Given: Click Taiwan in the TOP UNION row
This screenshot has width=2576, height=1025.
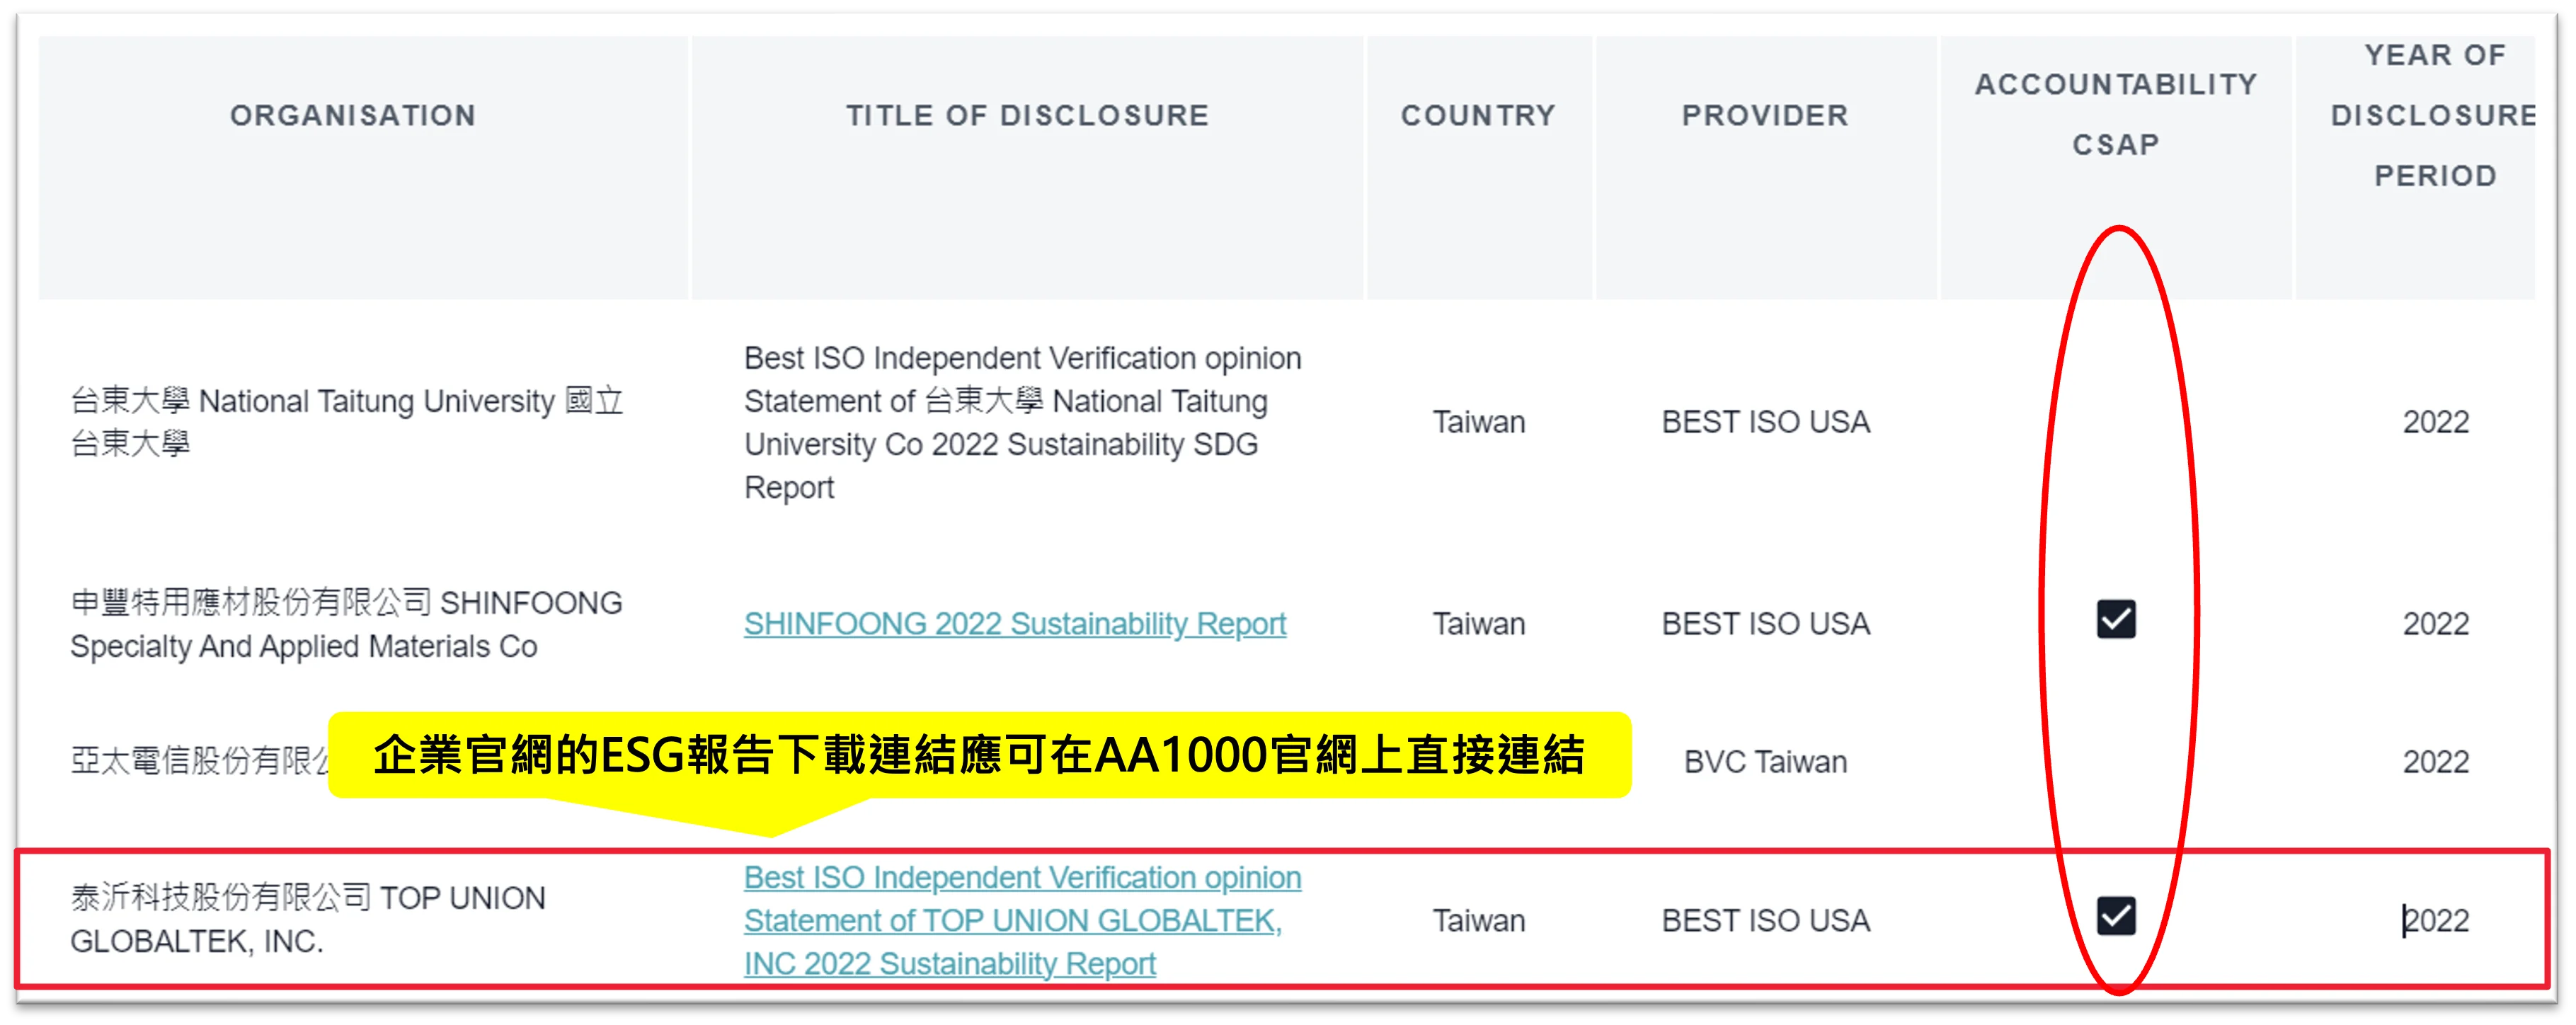Looking at the screenshot, I should tap(1478, 920).
